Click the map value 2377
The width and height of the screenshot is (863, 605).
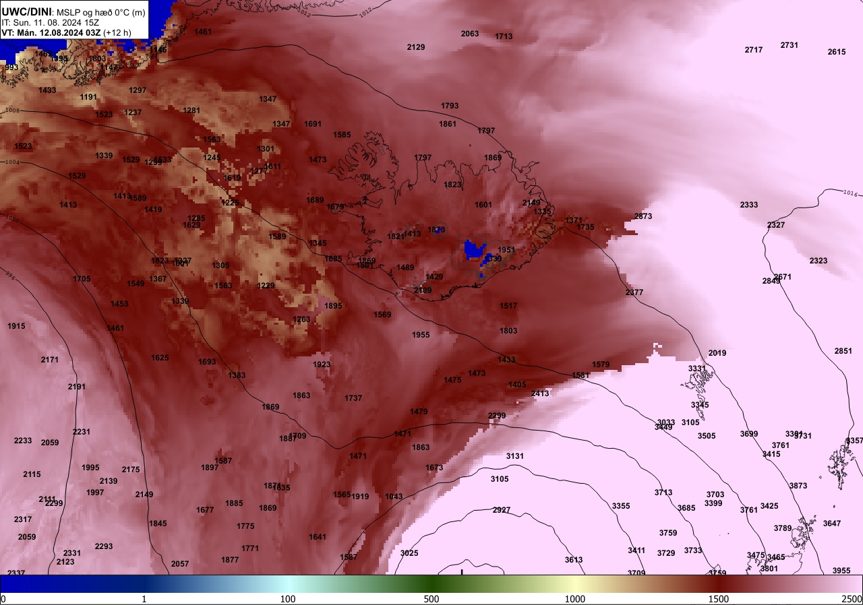pos(634,292)
